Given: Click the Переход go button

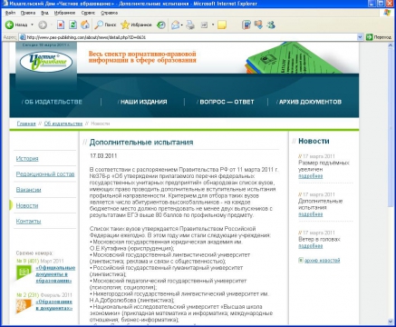Looking at the screenshot, I should coord(380,37).
